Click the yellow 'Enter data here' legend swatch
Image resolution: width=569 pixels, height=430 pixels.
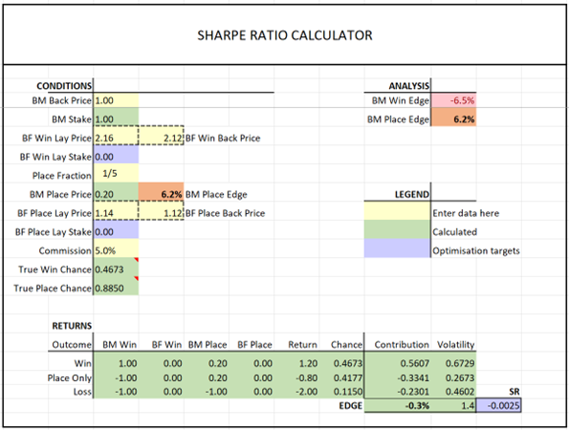pos(397,210)
